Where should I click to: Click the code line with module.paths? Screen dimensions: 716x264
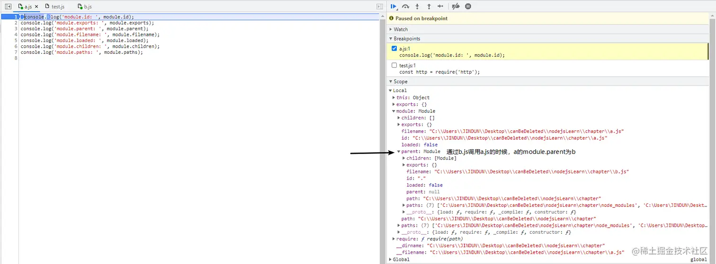(81, 52)
